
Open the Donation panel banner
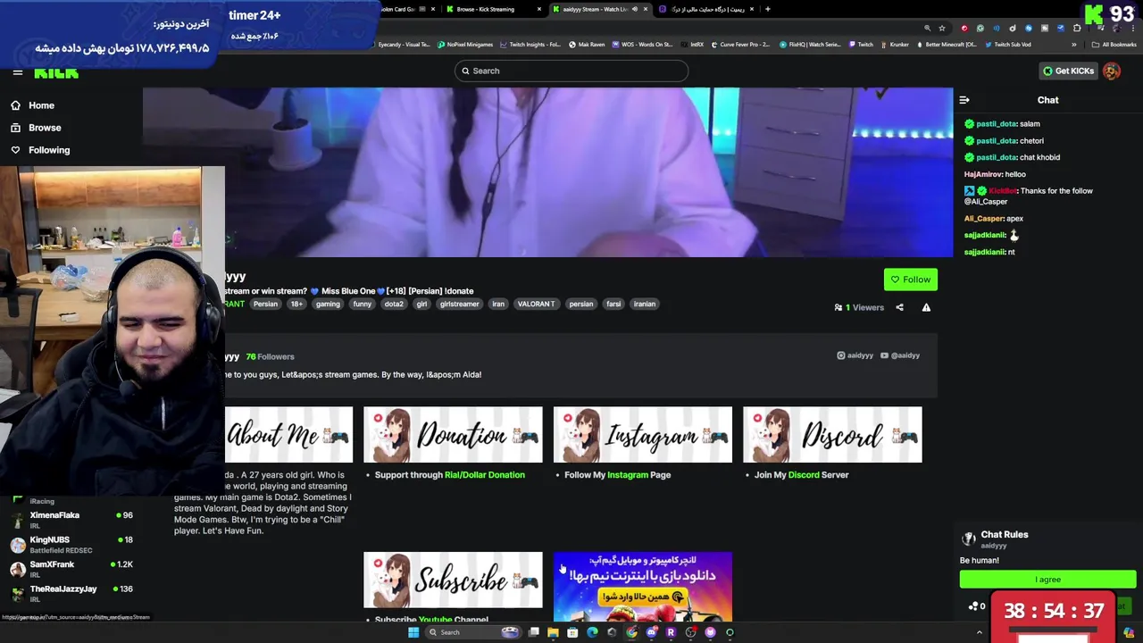(453, 435)
